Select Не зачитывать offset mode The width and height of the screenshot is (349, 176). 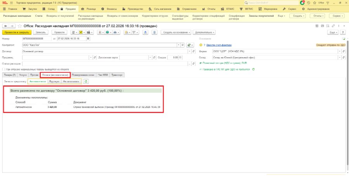point(71,82)
